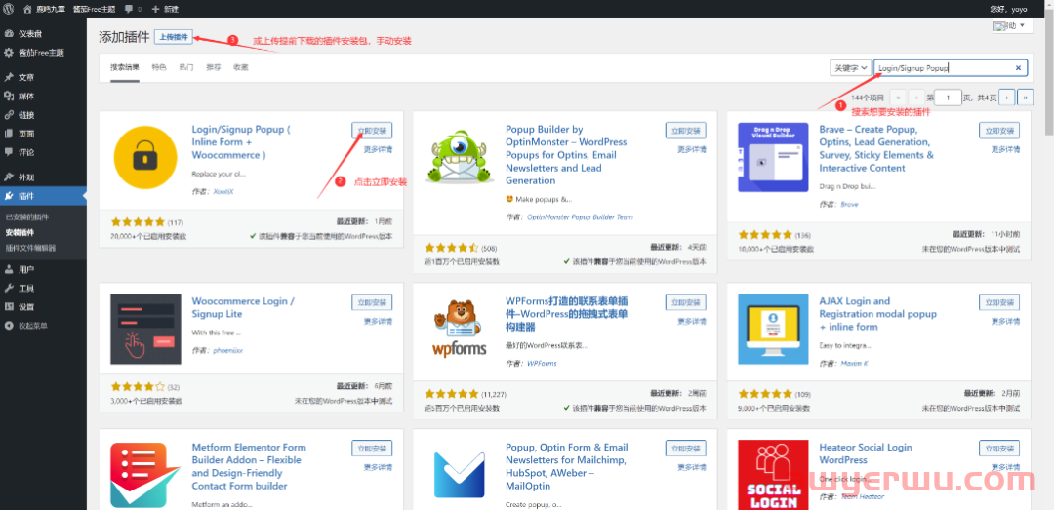The height and width of the screenshot is (510, 1054).
Task: Select 插件 plugins item in sidebar
Action: 43,196
